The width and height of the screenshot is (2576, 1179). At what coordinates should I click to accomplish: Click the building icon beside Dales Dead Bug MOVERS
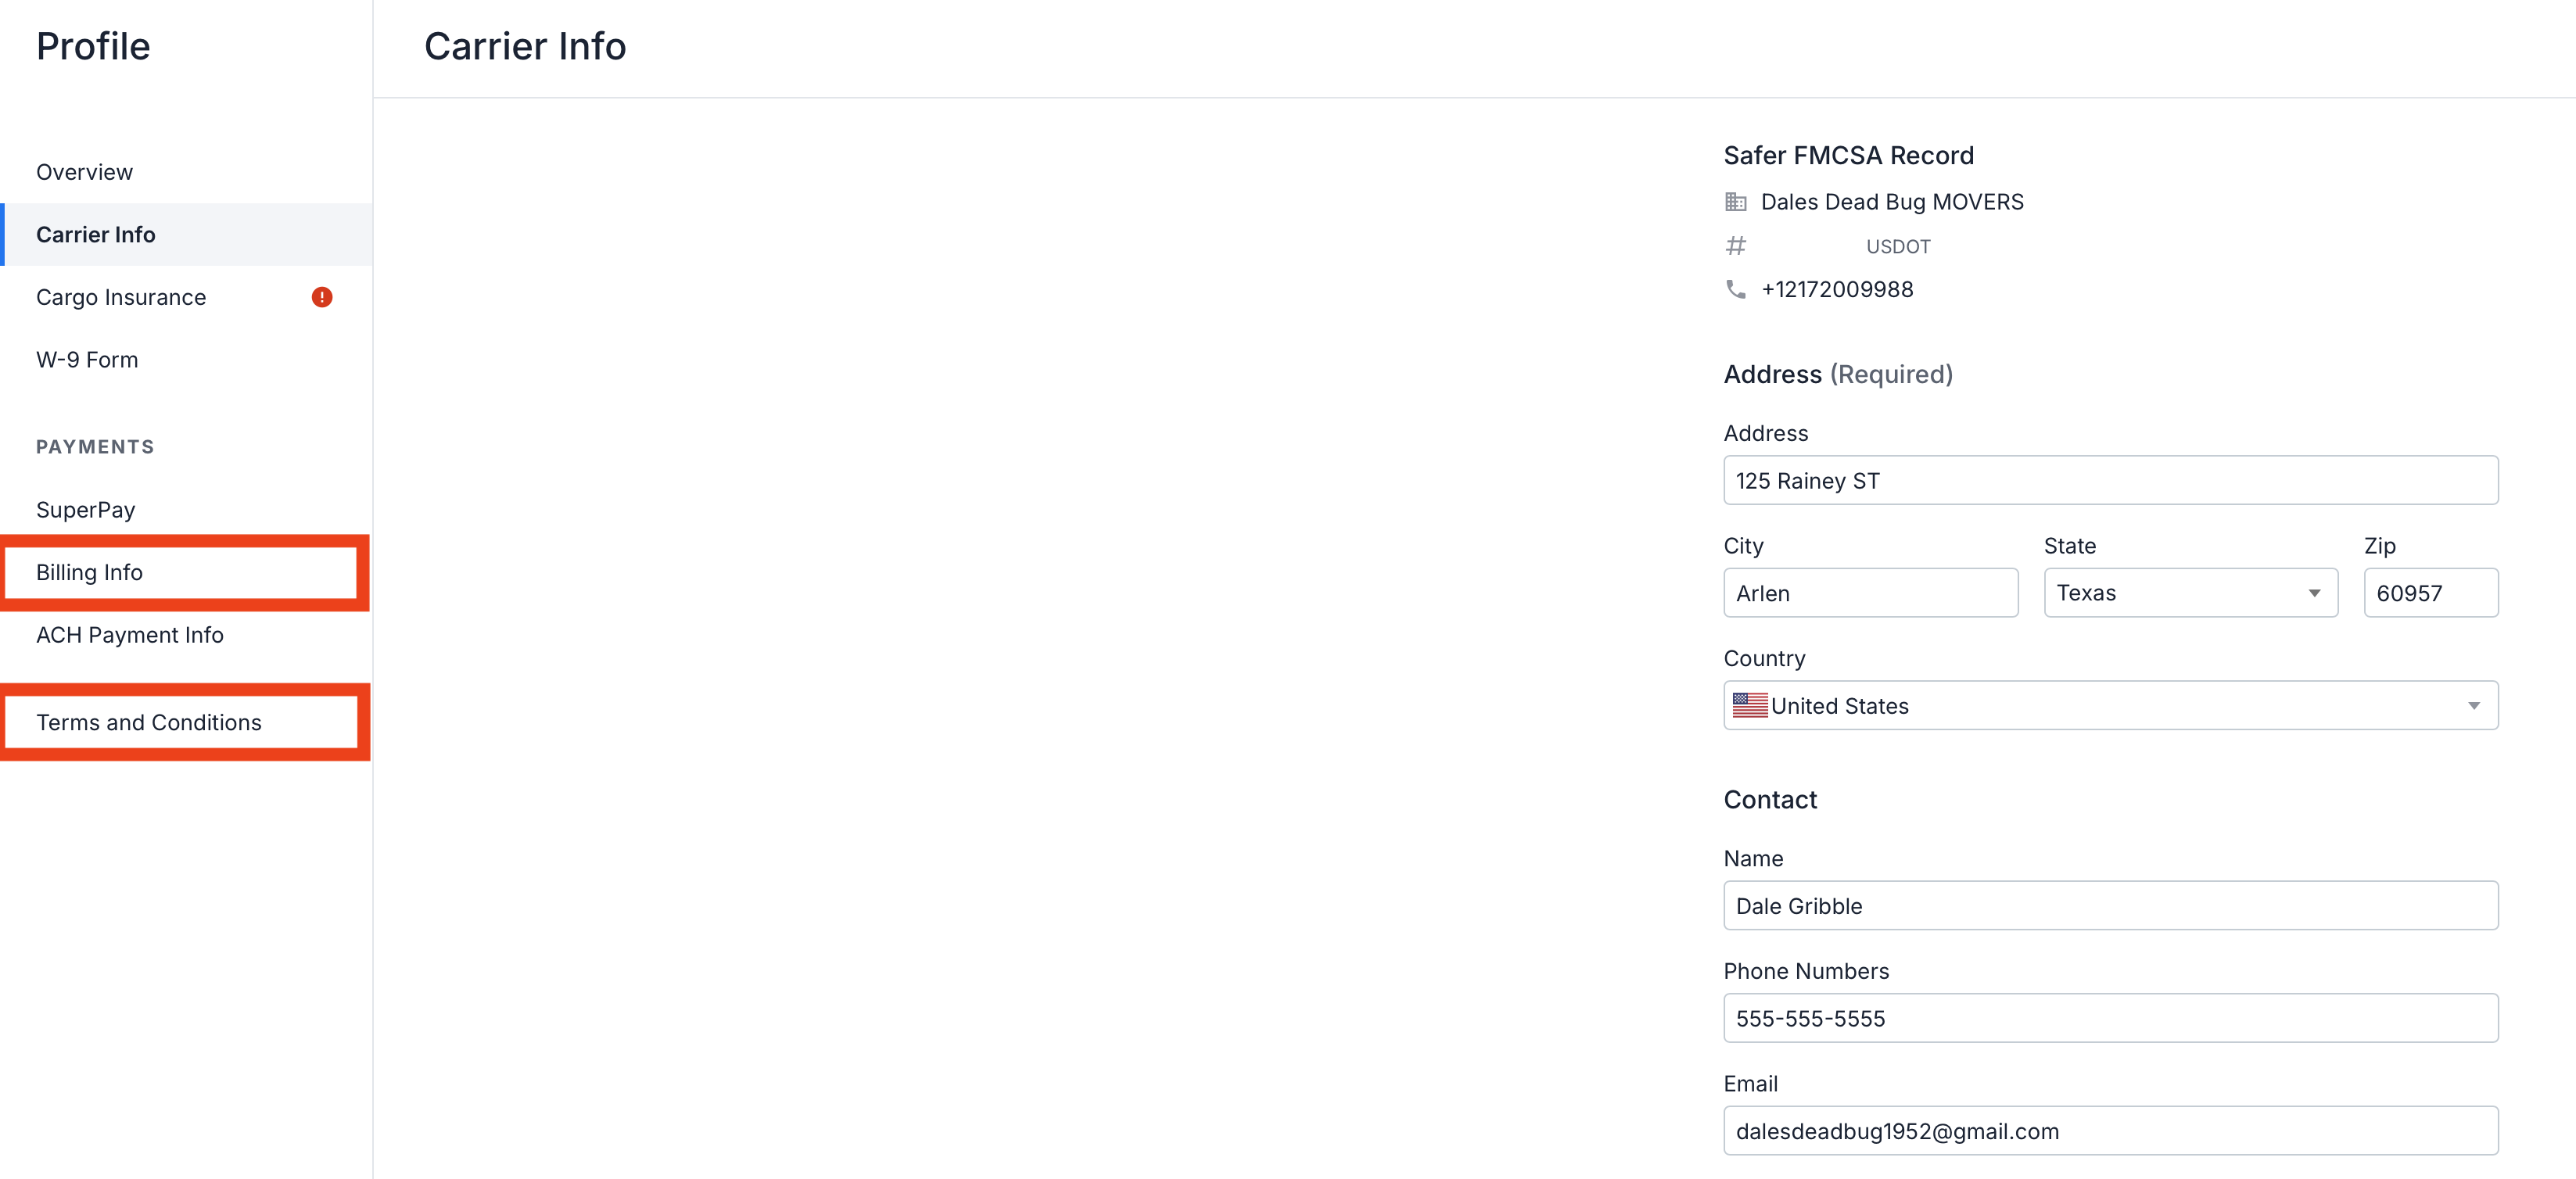point(1736,202)
